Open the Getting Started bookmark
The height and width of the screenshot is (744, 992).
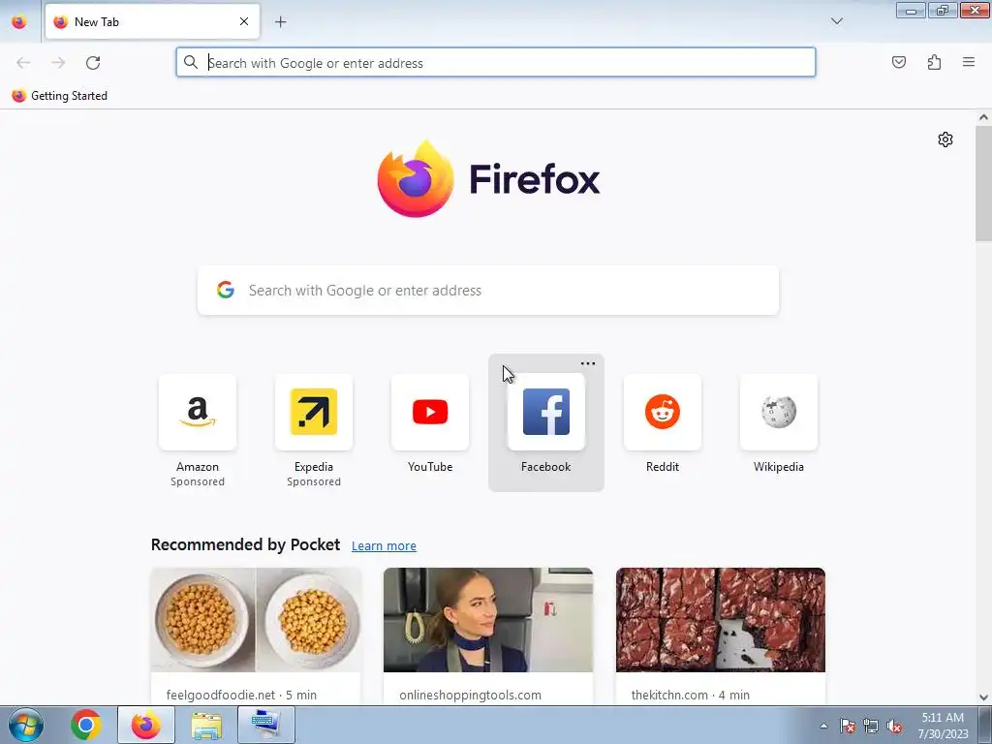click(60, 96)
